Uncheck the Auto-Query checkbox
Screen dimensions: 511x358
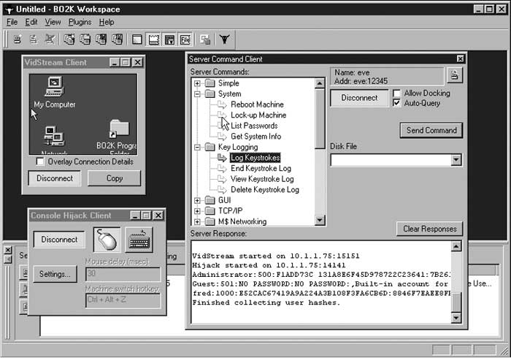click(396, 103)
